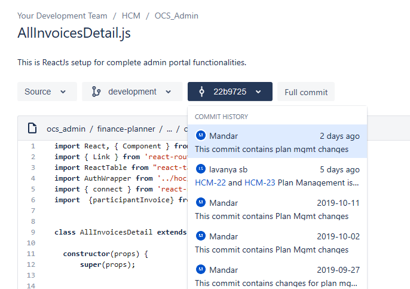The height and width of the screenshot is (289, 410).
Task: Click the chevron arrow next to development
Action: [169, 92]
